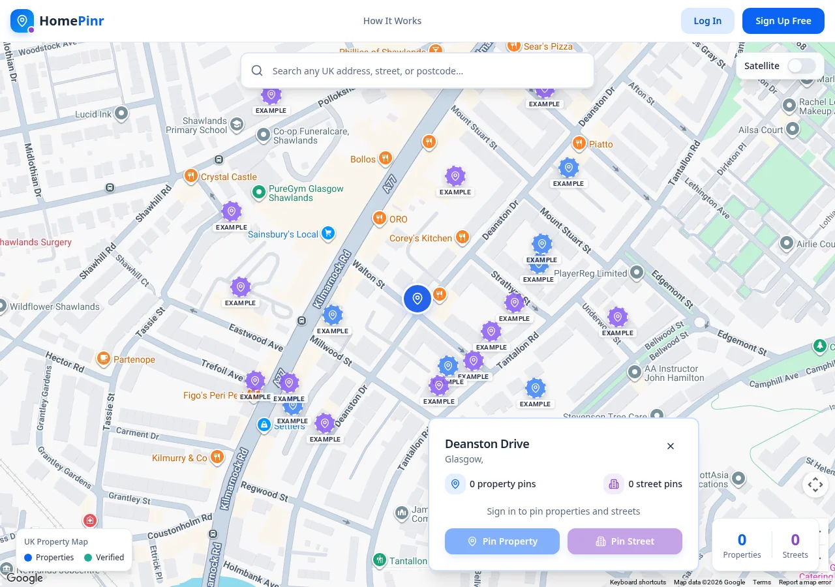Click the Pin Street button
Screen dimensions: 835x587
coord(625,541)
